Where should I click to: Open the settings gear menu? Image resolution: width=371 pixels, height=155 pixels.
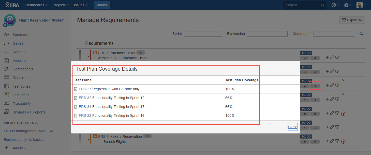347,5
